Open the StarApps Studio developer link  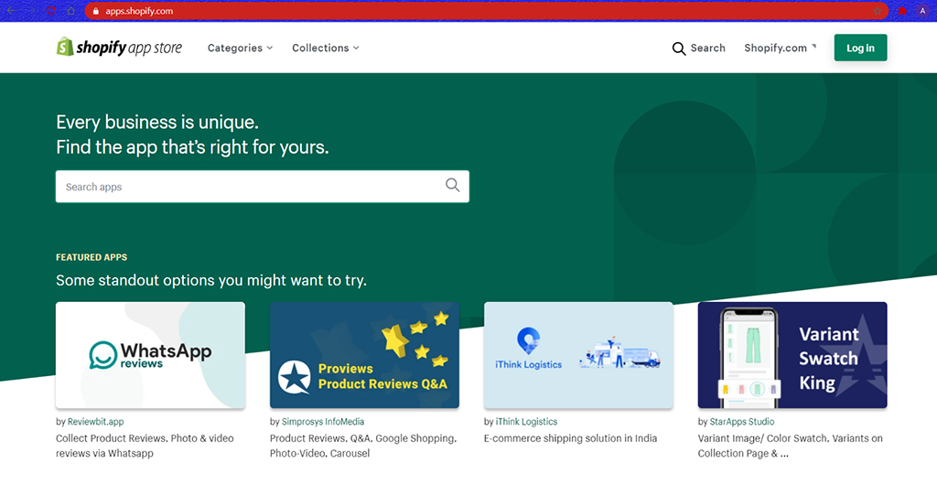[x=741, y=422]
